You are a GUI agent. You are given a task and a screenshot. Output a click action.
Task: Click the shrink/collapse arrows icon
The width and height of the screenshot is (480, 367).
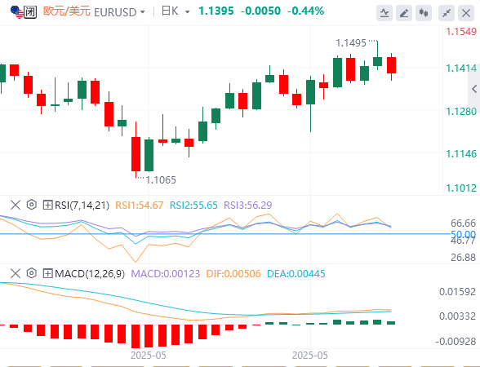click(x=447, y=13)
